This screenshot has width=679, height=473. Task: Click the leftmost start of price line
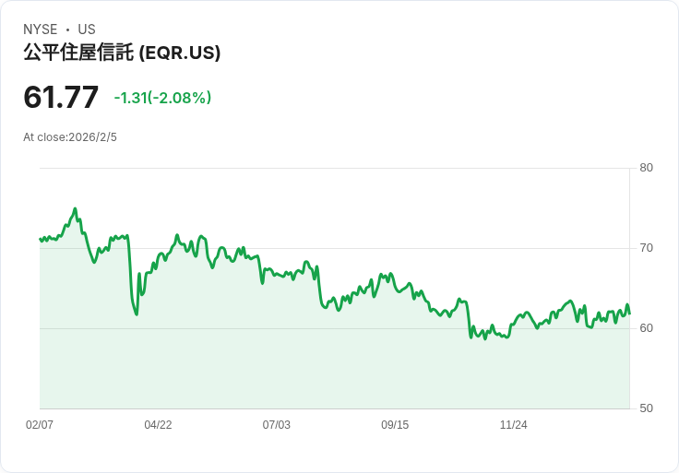[x=41, y=239]
